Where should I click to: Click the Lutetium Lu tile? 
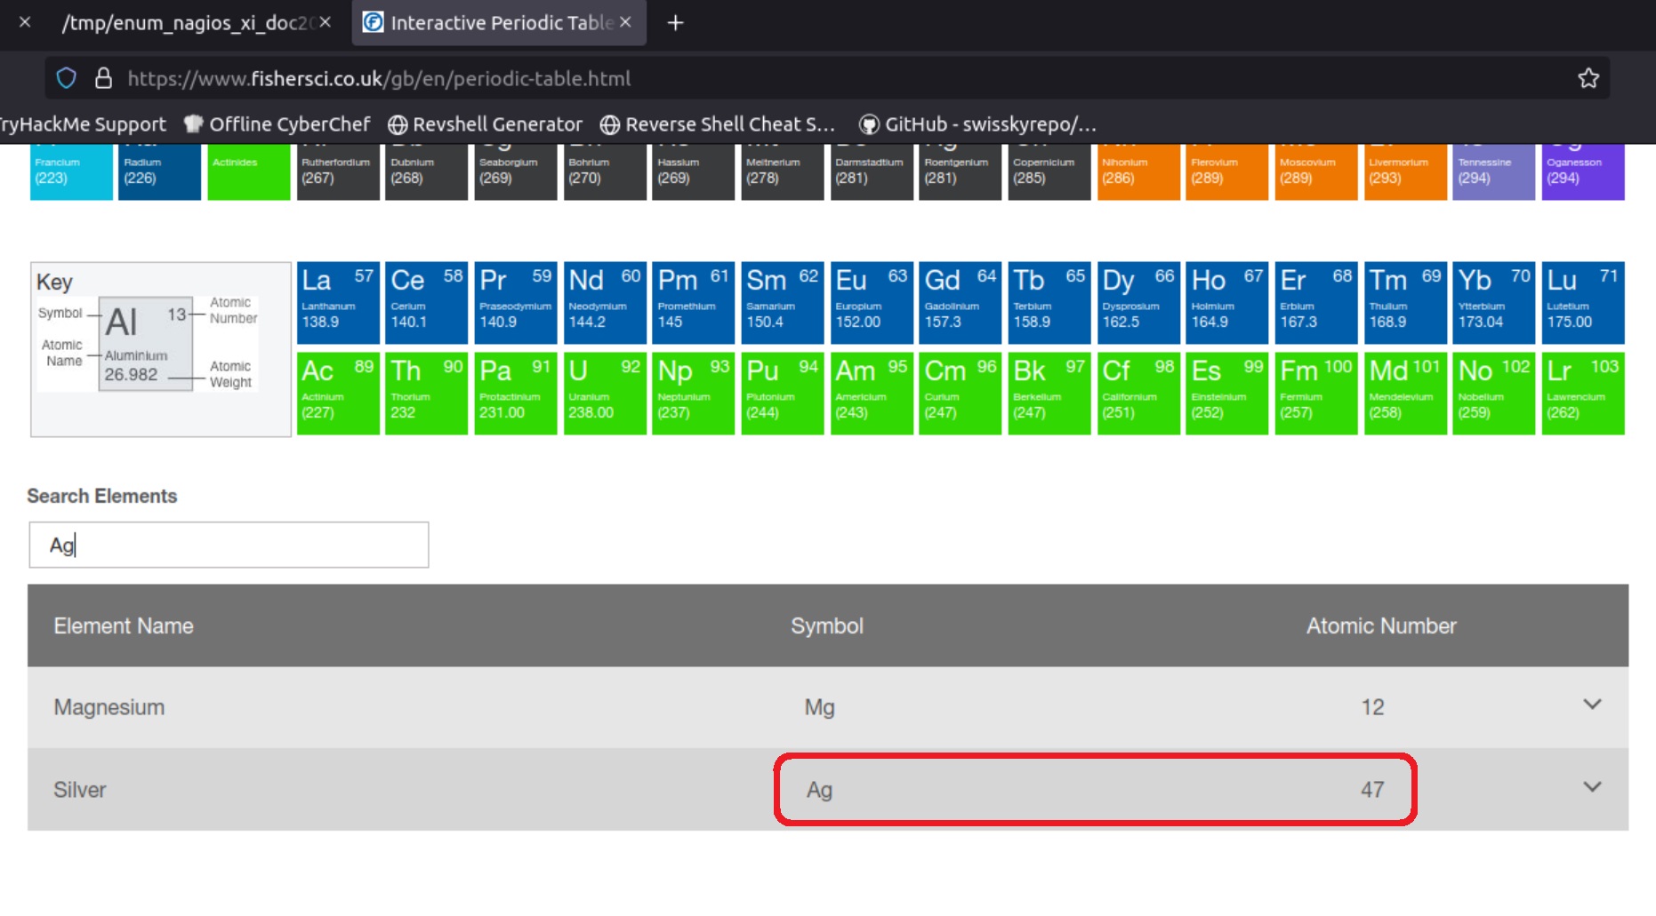pyautogui.click(x=1583, y=302)
